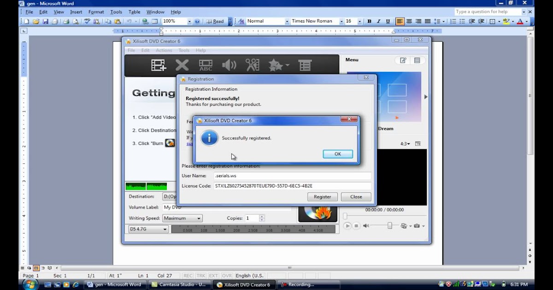553x290 pixels.
Task: Open Word's Insert menu
Action: coord(76,12)
